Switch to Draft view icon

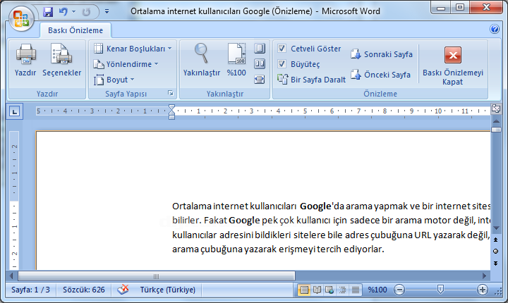click(x=356, y=290)
